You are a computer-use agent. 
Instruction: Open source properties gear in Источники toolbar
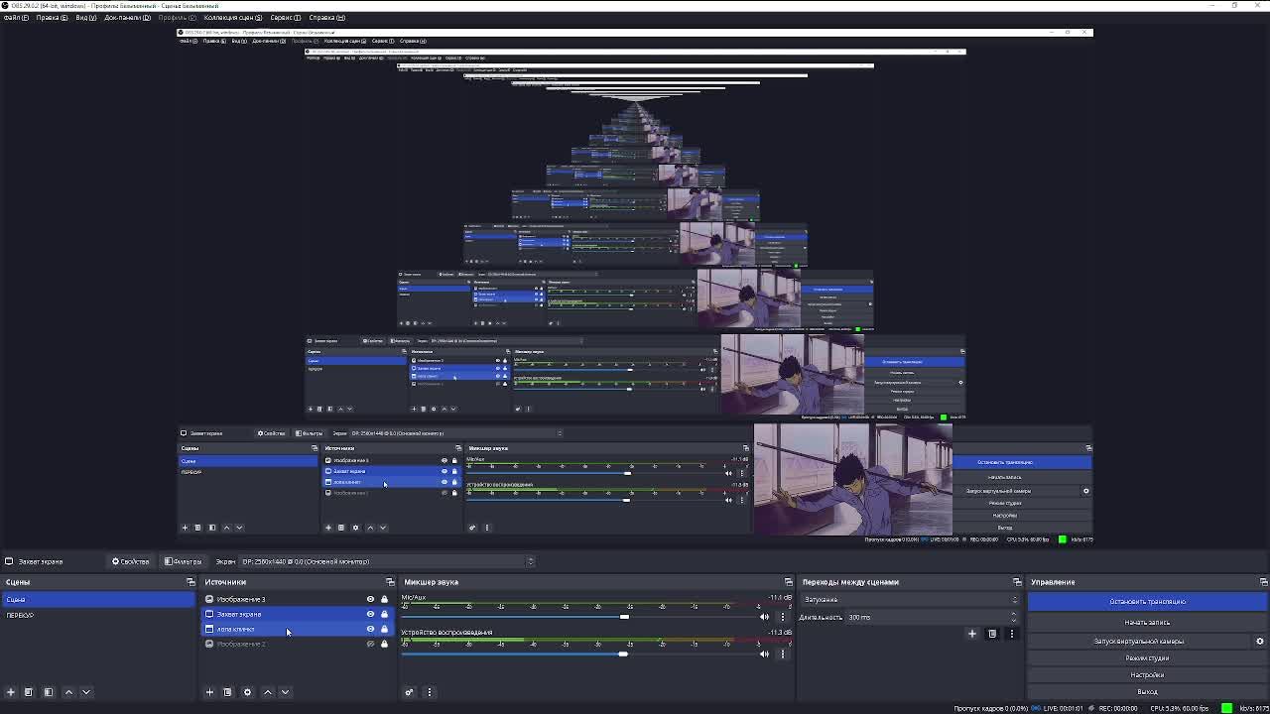pyautogui.click(x=247, y=692)
